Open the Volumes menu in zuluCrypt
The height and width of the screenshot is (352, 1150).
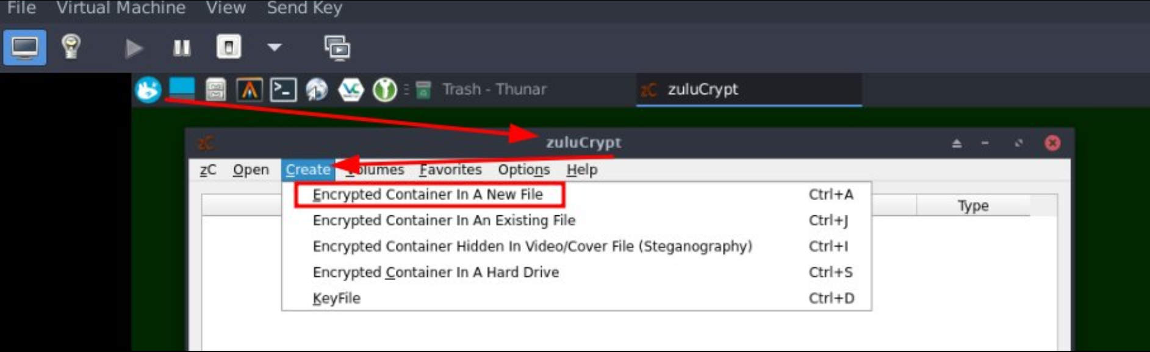pos(374,170)
